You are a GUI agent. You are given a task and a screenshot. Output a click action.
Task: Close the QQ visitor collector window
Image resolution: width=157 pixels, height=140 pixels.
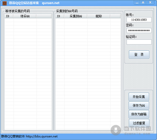[150, 3]
